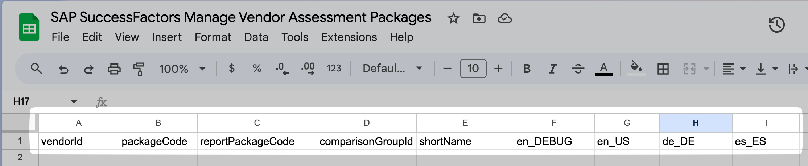Click the move to folder icon

[479, 18]
